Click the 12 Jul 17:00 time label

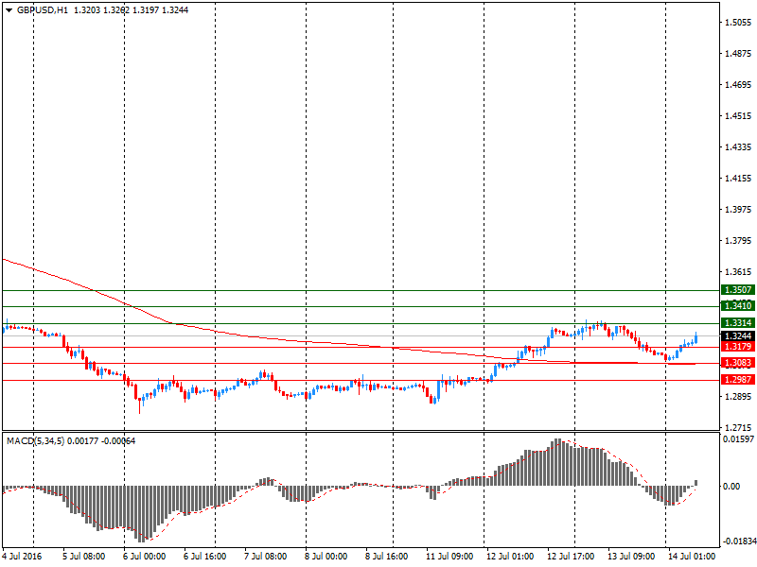click(571, 557)
